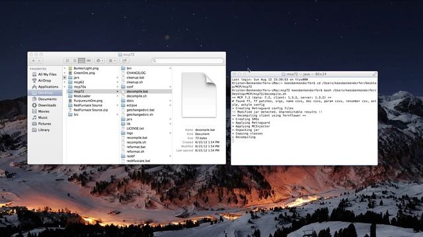423x237 pixels.
Task: Switch Finder to list view
Action: [75, 61]
